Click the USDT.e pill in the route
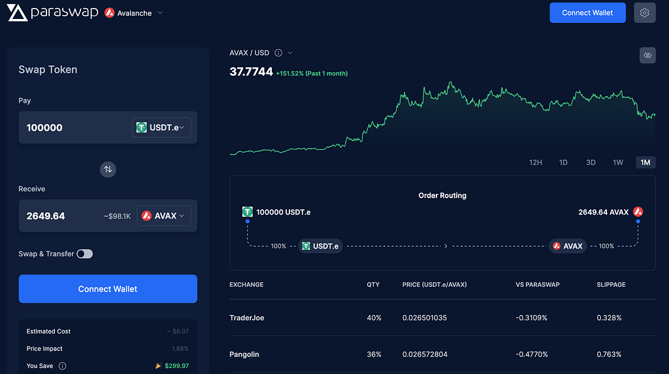The image size is (669, 374). [x=320, y=246]
